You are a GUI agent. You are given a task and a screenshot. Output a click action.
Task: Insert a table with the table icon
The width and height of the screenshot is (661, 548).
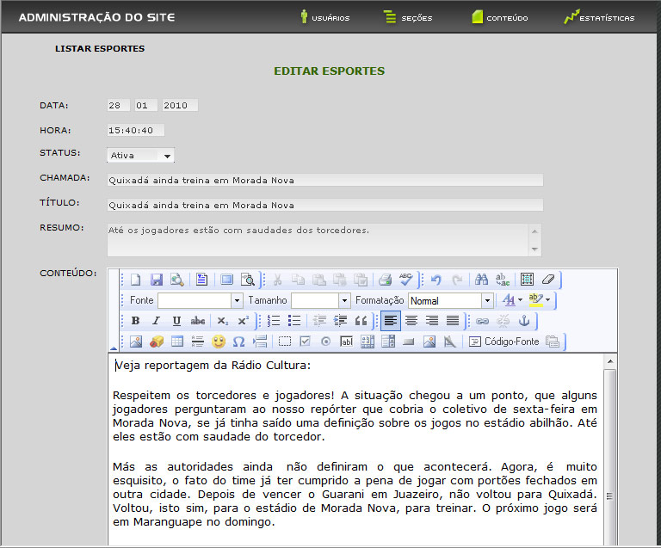click(x=177, y=342)
